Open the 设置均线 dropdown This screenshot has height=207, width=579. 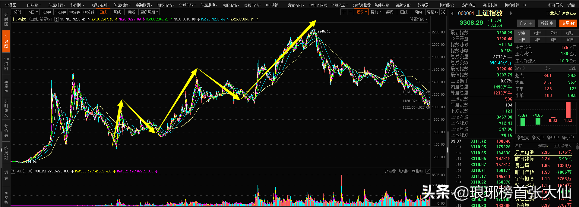point(419,19)
